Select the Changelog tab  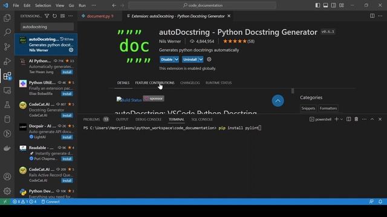coord(190,83)
